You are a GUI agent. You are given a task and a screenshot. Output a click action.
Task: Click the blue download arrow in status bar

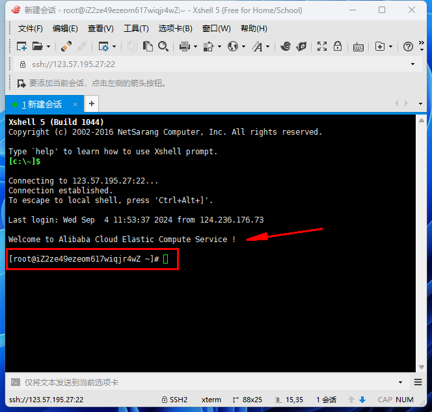point(362,400)
